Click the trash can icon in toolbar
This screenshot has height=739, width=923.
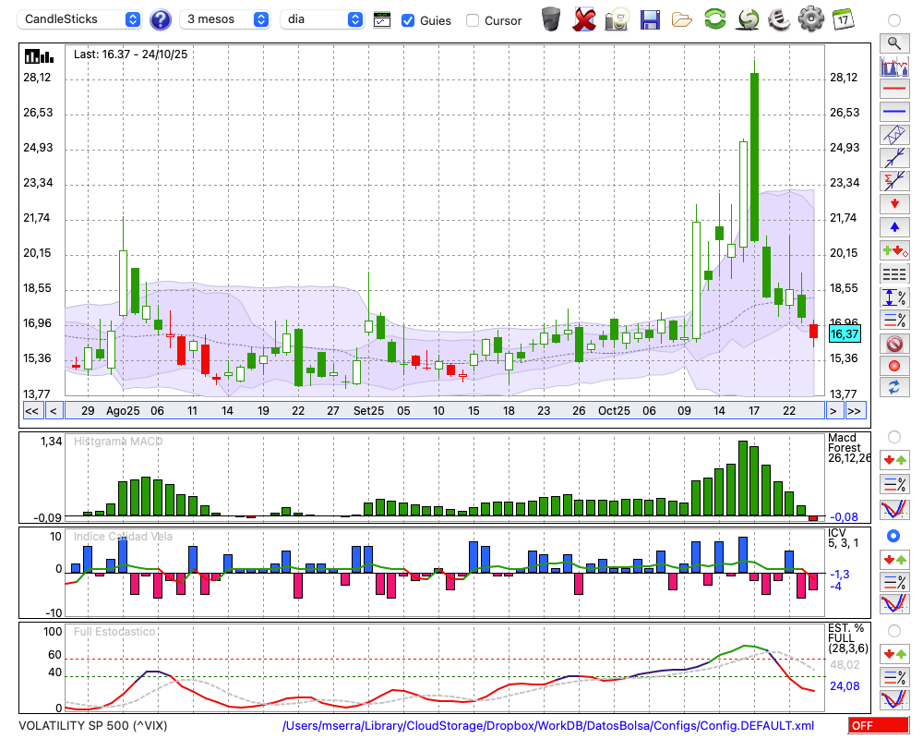(551, 18)
